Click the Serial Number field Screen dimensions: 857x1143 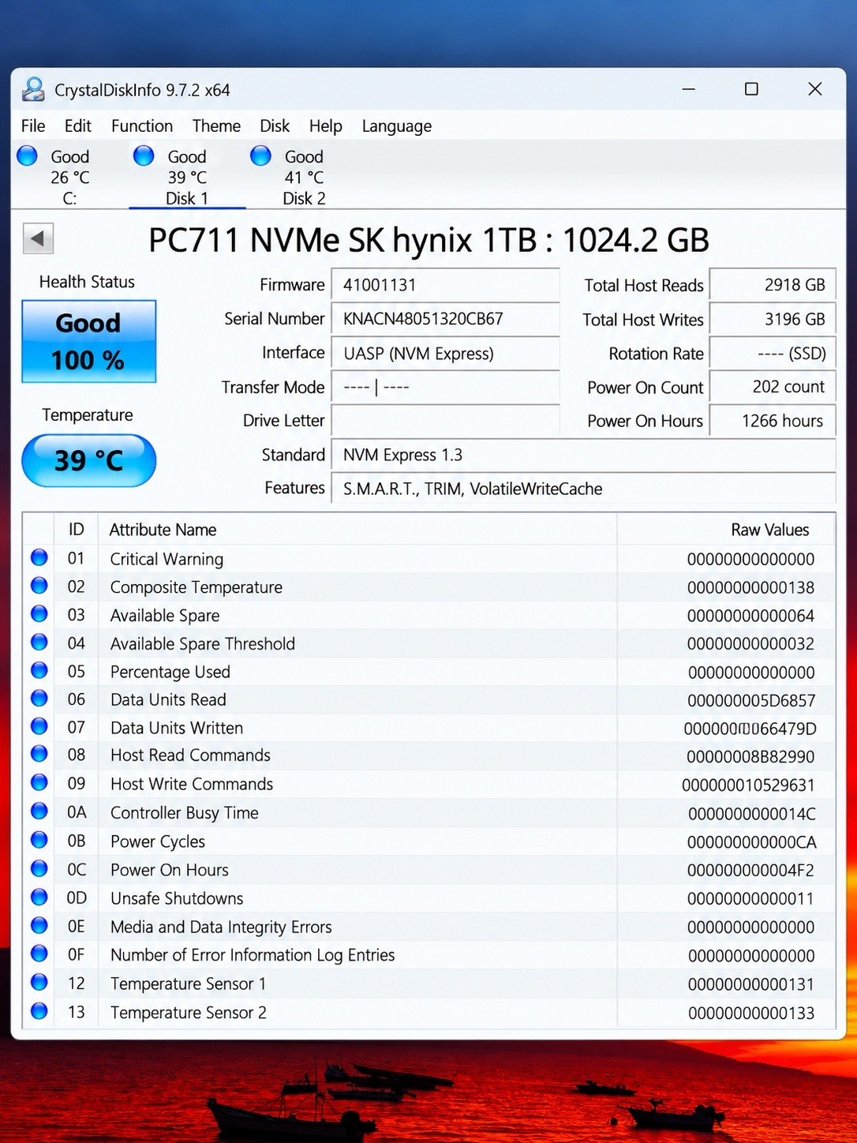[x=445, y=319]
